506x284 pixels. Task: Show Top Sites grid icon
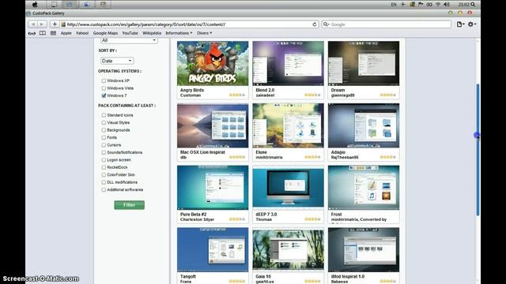pos(53,33)
